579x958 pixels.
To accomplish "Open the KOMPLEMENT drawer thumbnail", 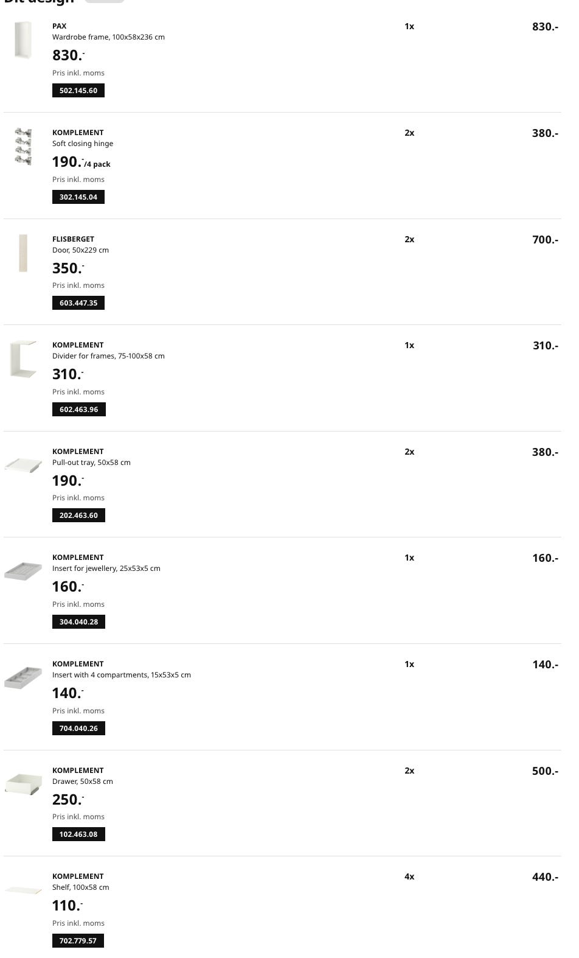I will [23, 783].
